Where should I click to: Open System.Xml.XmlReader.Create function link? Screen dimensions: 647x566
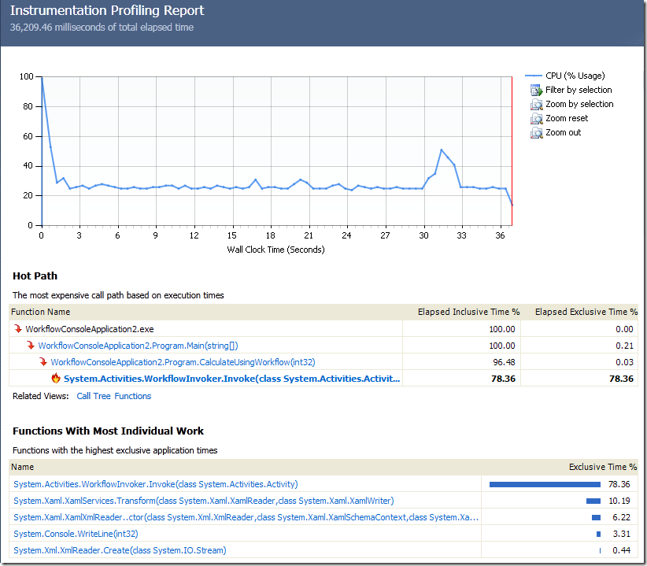[120, 550]
